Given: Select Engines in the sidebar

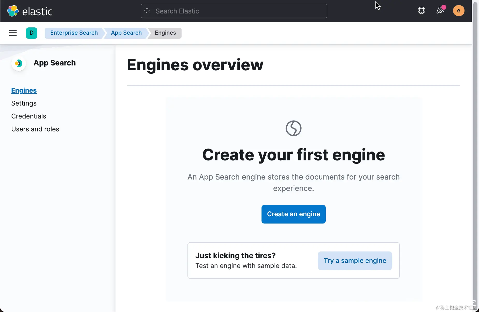Looking at the screenshot, I should tap(24, 91).
